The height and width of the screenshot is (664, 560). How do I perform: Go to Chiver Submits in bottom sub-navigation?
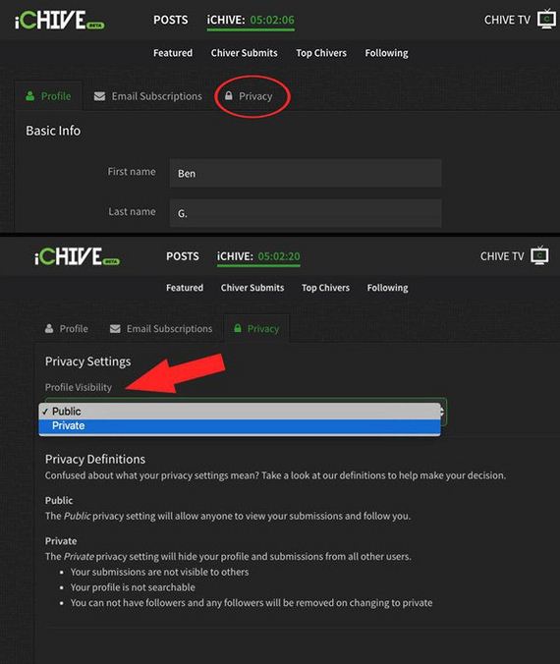click(x=252, y=288)
